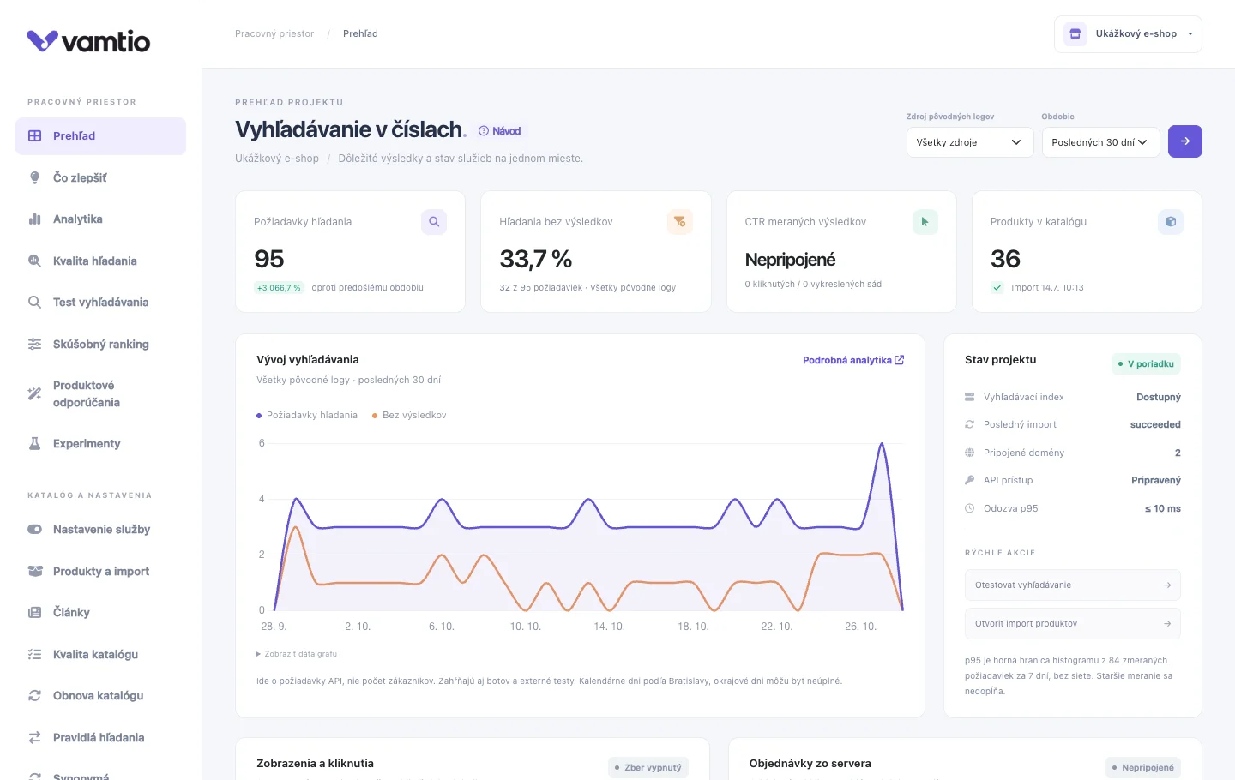The width and height of the screenshot is (1235, 780).
Task: Click the cursor icon on CTR meraných výsledkov card
Action: tap(925, 222)
